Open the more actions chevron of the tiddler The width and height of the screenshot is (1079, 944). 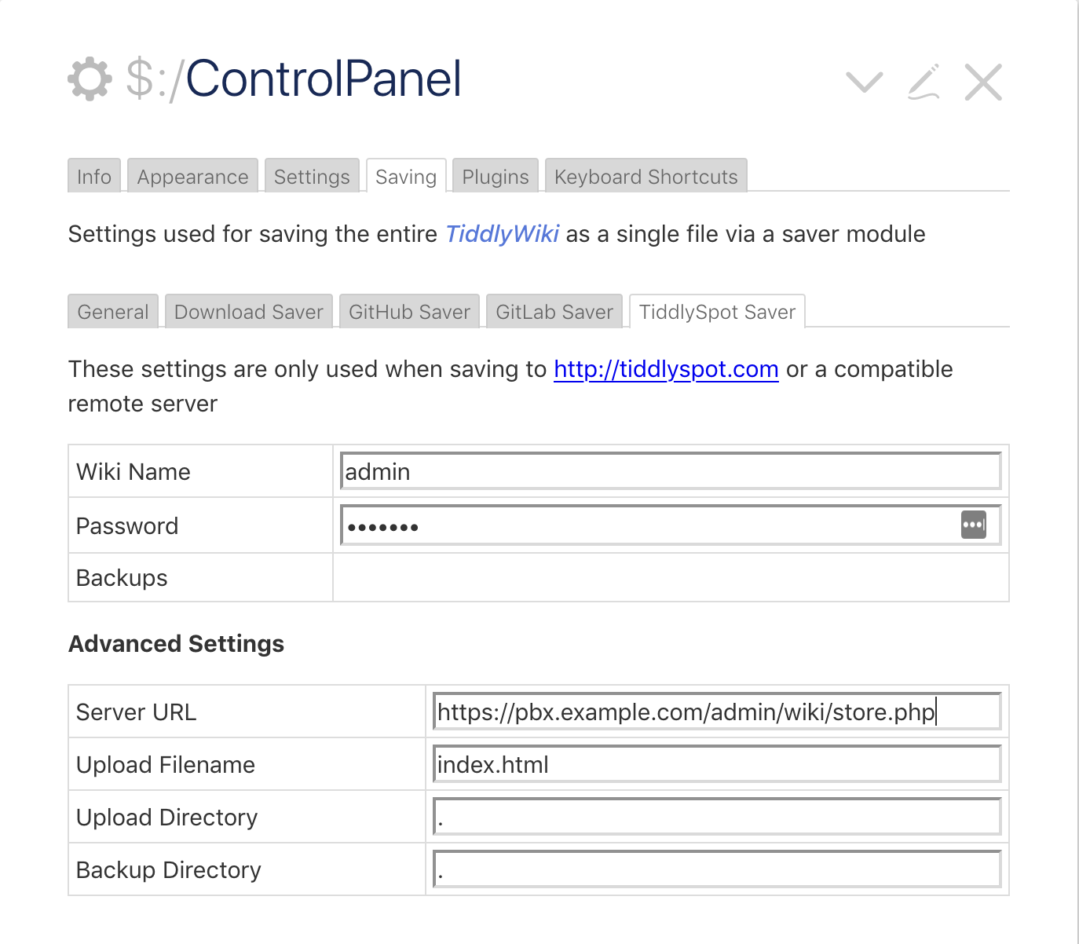click(x=865, y=82)
